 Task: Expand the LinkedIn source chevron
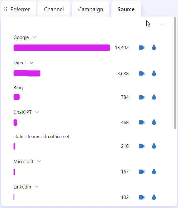click(x=36, y=187)
